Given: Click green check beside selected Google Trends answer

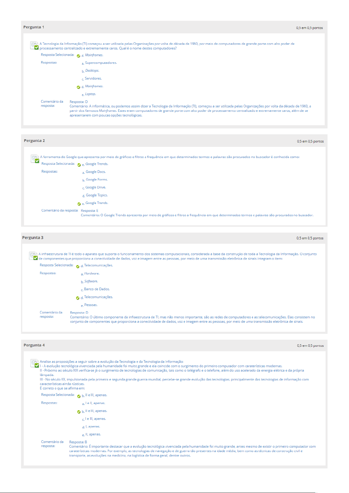Looking at the screenshot, I should (x=79, y=165).
